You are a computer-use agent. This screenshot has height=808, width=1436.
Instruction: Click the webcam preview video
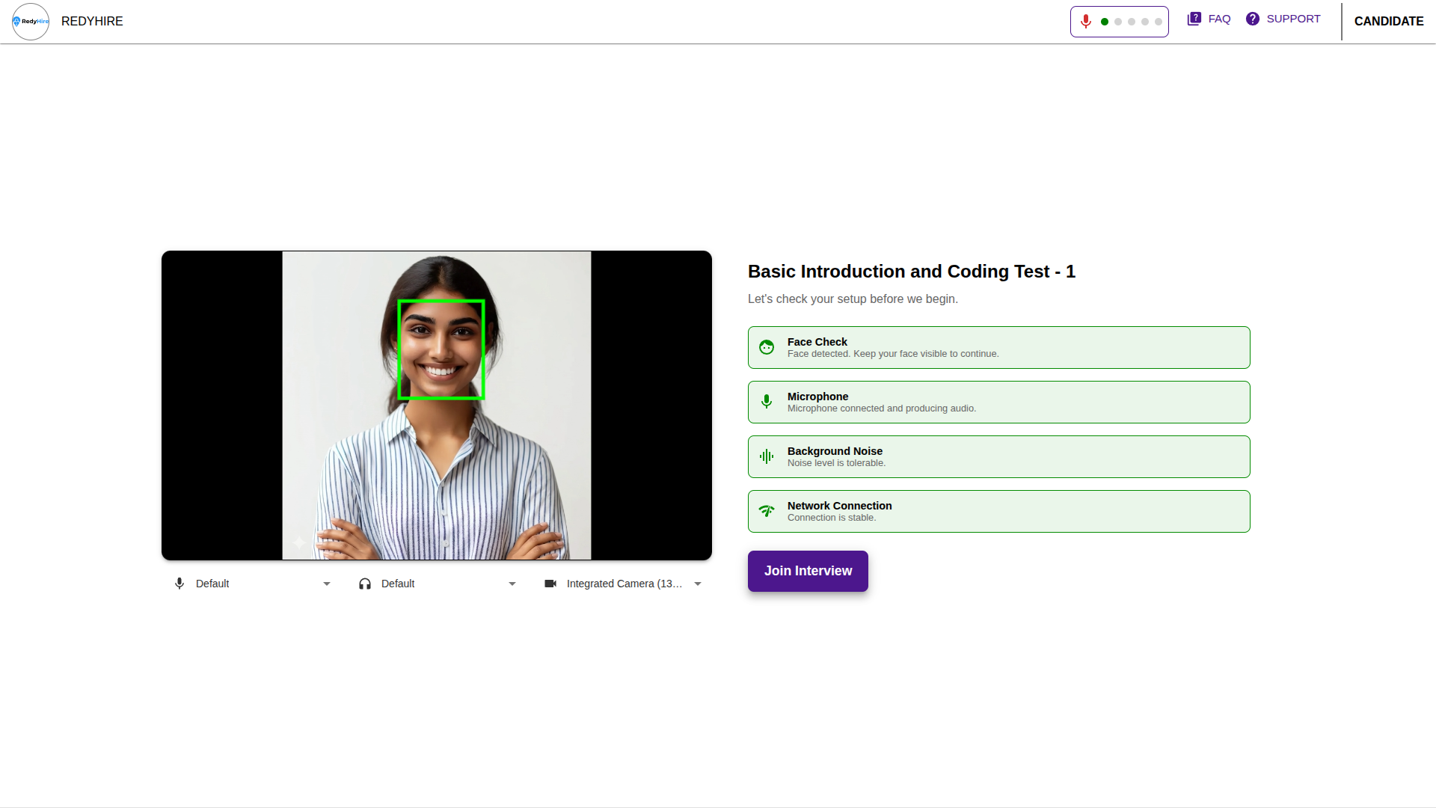[437, 405]
